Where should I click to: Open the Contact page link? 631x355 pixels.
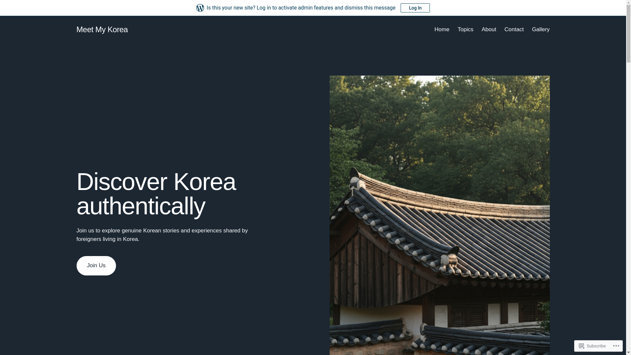pyautogui.click(x=514, y=30)
